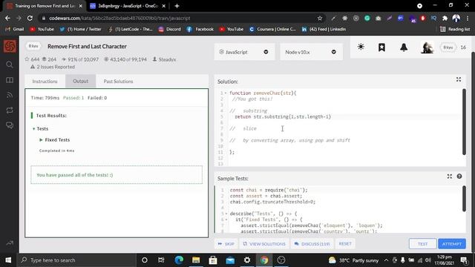Screen dimensions: 475x267
Task: Expand the Solution editor fullscreen icon
Action: 459,79
